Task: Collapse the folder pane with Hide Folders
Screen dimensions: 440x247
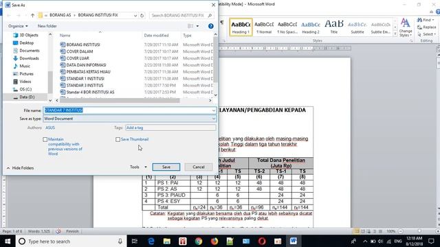Action: tap(20, 168)
